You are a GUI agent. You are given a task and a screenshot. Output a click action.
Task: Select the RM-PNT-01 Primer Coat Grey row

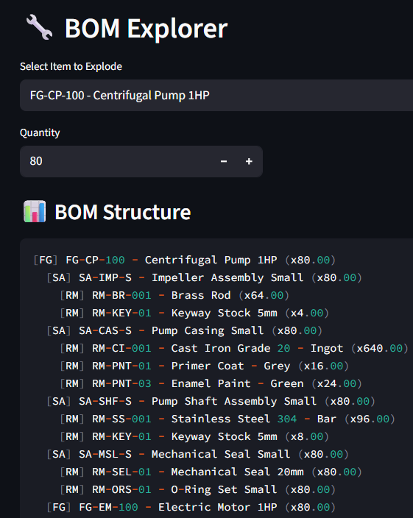[x=204, y=366]
